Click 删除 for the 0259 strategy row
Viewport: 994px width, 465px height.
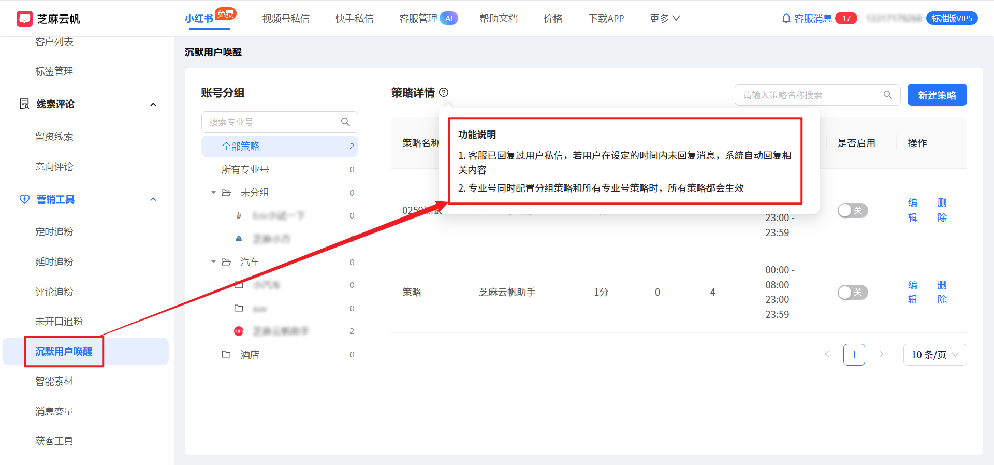click(x=942, y=210)
